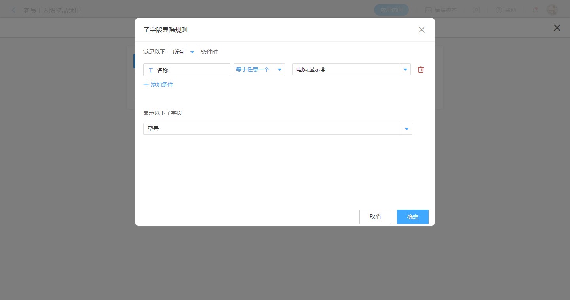Viewport: 570px width, 300px height.
Task: Open 后端脚本 backend script
Action: 441,10
